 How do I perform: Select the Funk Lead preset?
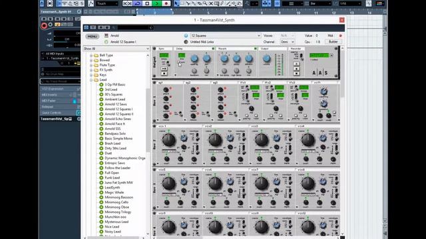click(112, 178)
